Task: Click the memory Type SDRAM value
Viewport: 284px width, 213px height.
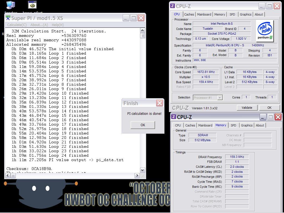Action: pyautogui.click(x=202, y=135)
